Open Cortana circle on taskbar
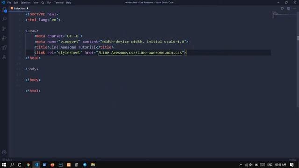The height and width of the screenshot is (168, 299). (x=20, y=165)
